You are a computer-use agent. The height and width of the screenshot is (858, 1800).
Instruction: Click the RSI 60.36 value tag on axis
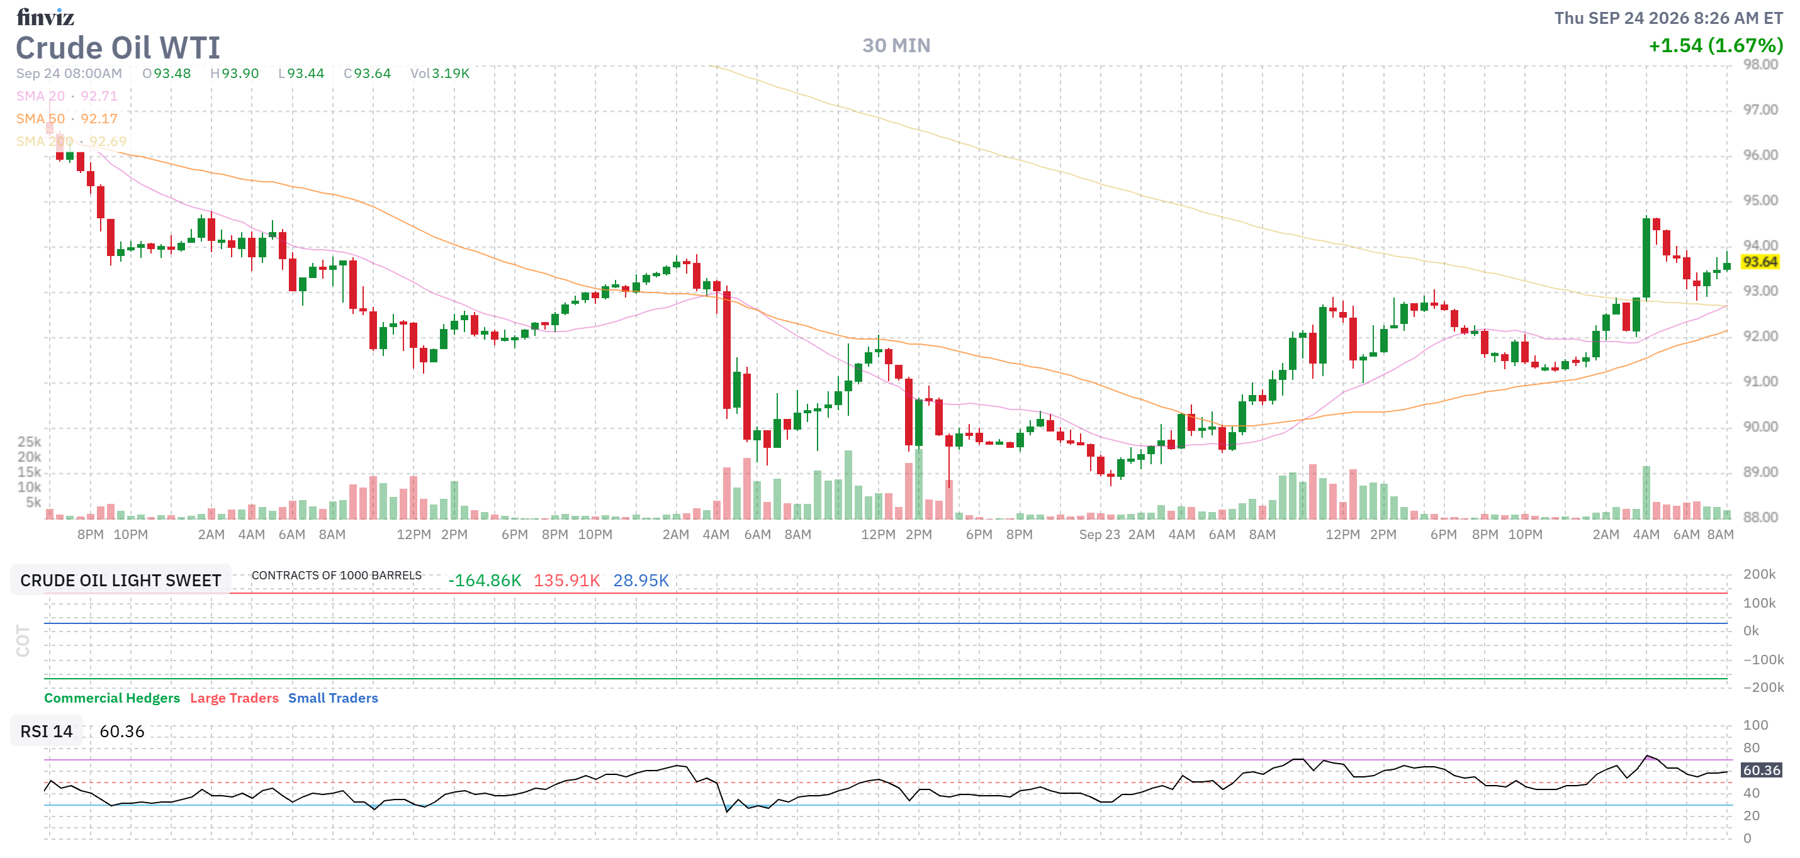pos(1761,770)
